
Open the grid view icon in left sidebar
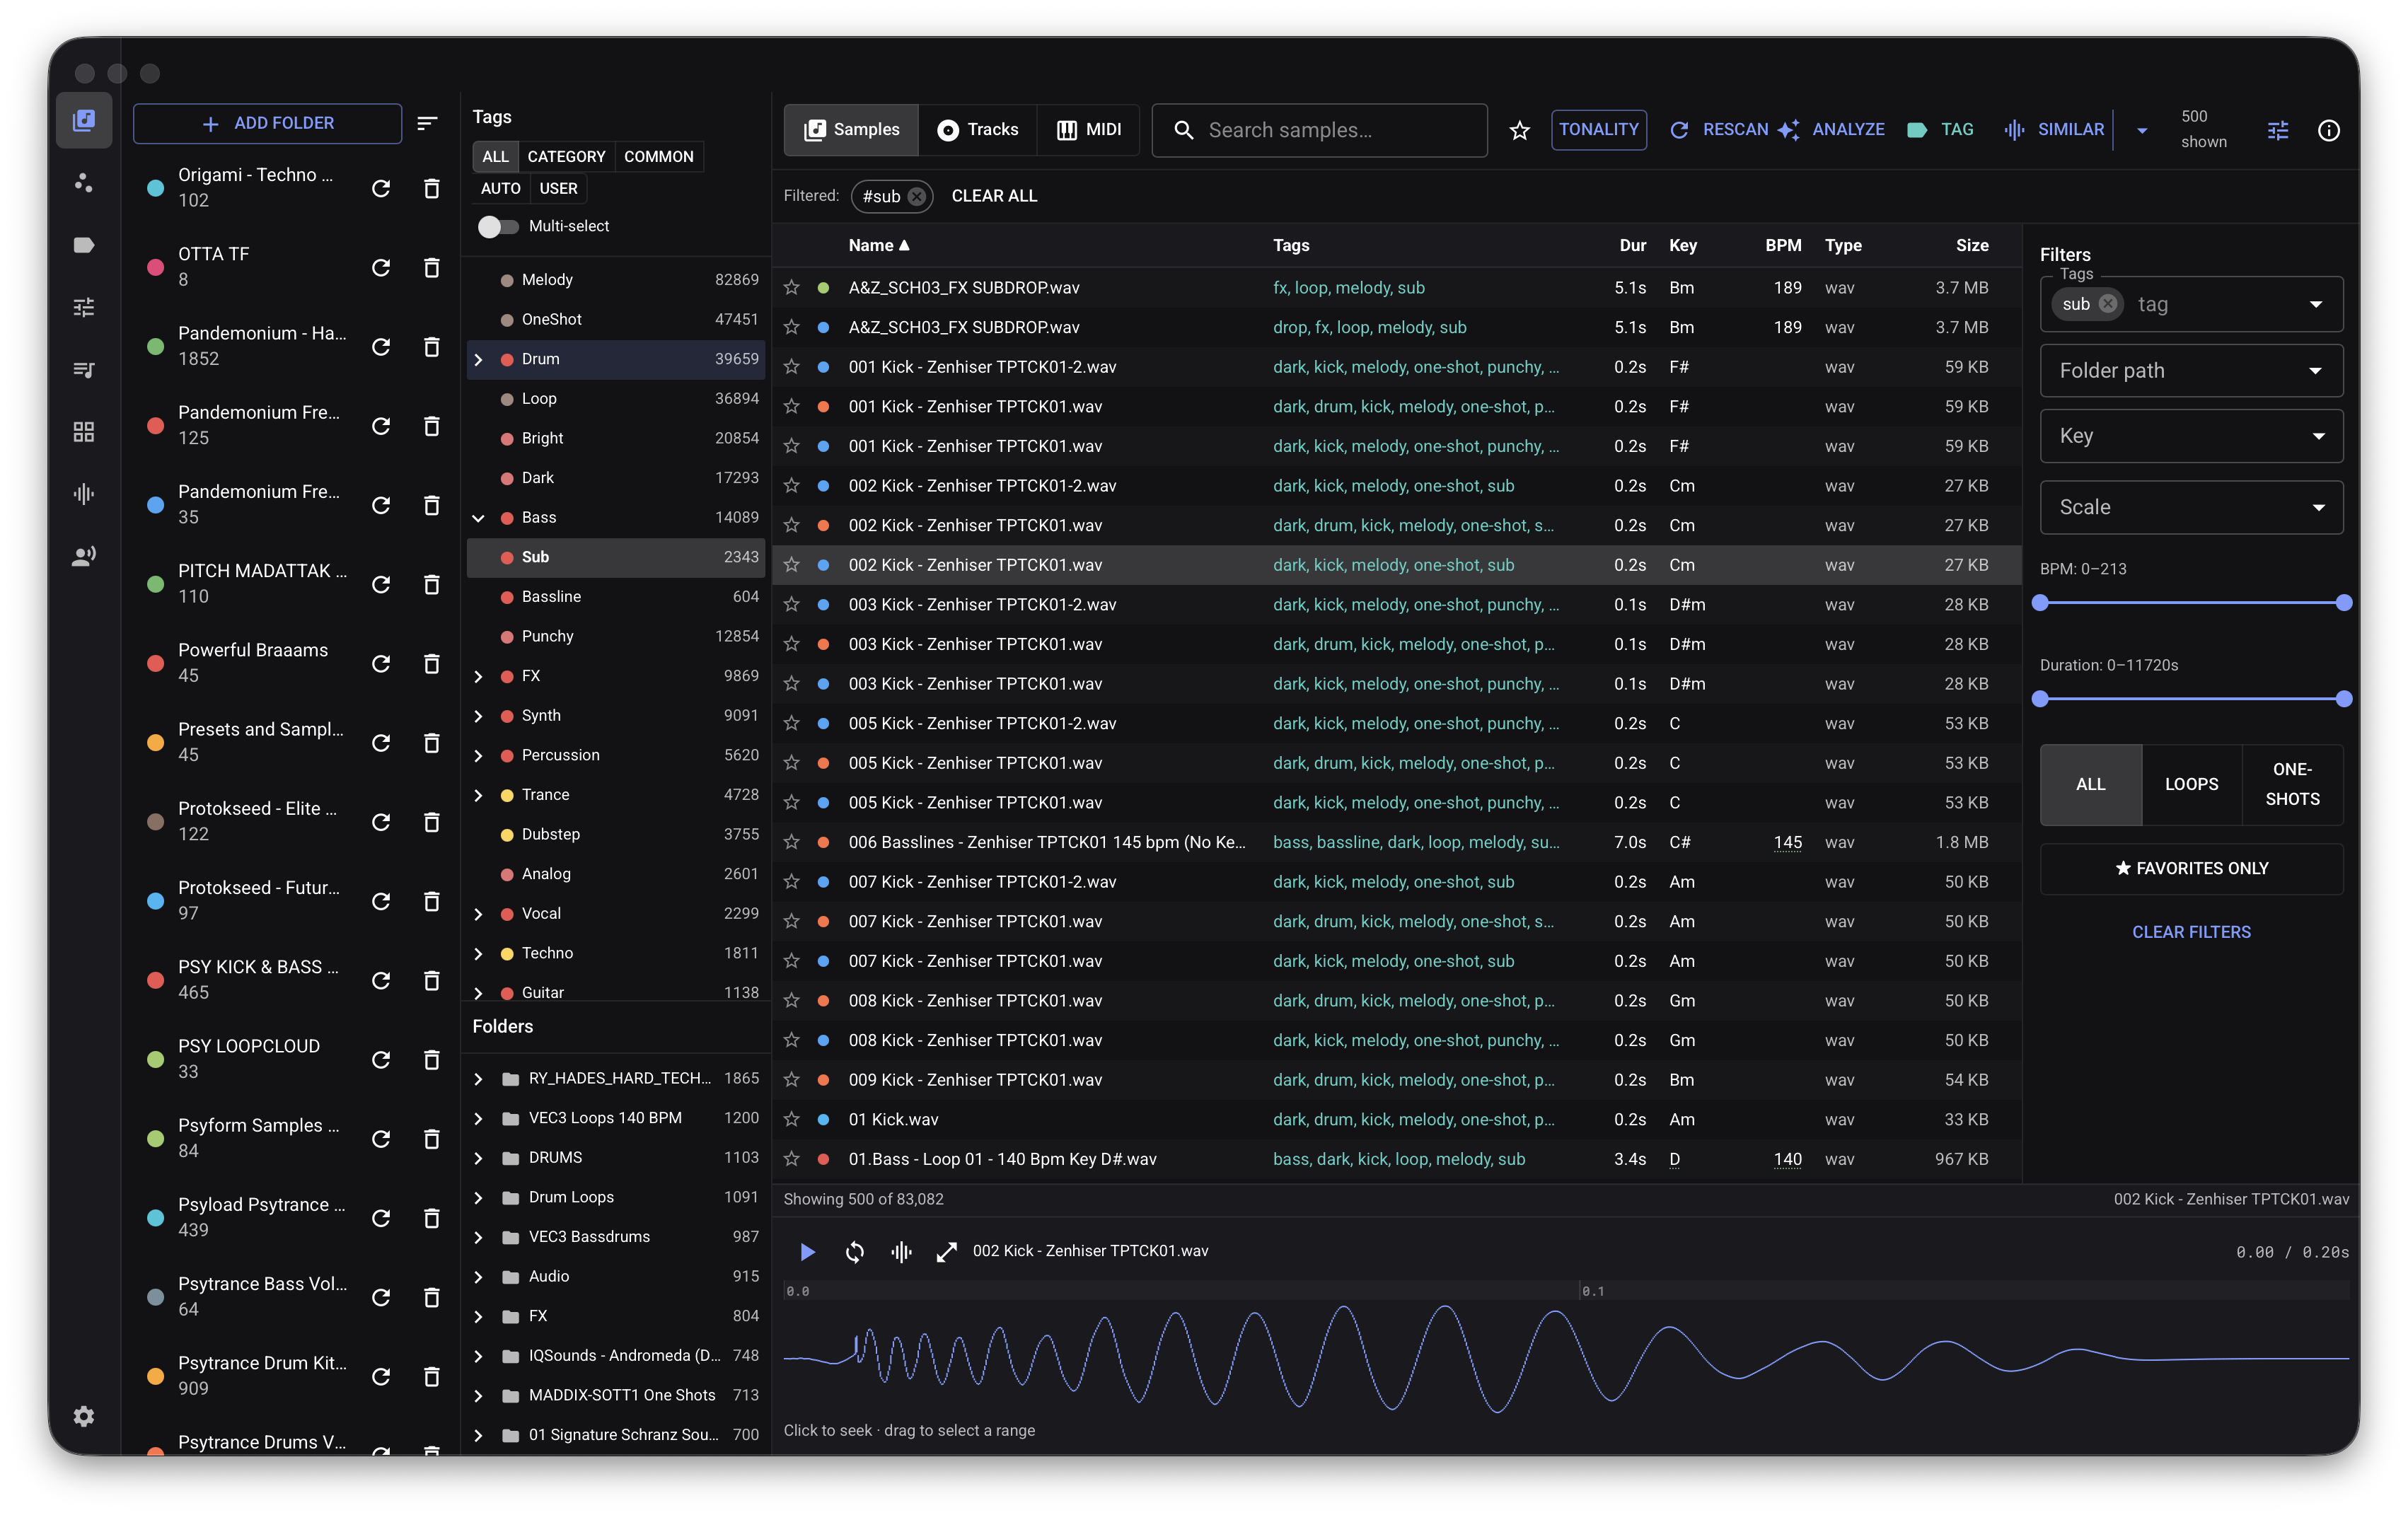84,431
